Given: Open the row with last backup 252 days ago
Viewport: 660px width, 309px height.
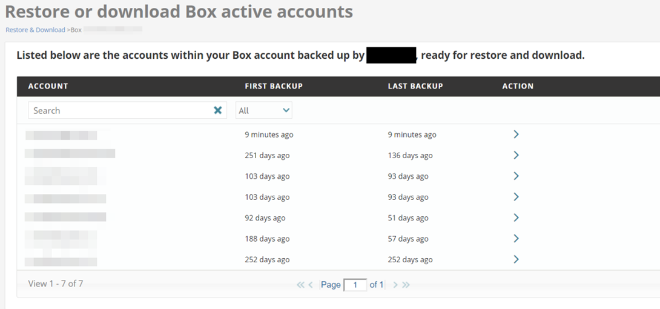Looking at the screenshot, I should pos(516,259).
